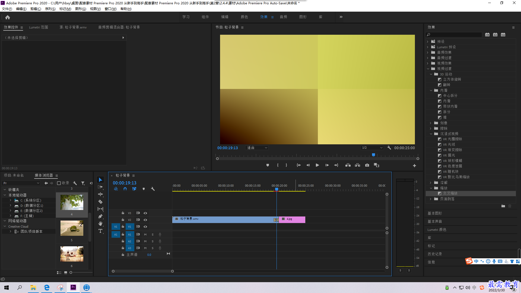Viewport: 521px width, 293px height.
Task: Play the program monitor
Action: (317, 165)
